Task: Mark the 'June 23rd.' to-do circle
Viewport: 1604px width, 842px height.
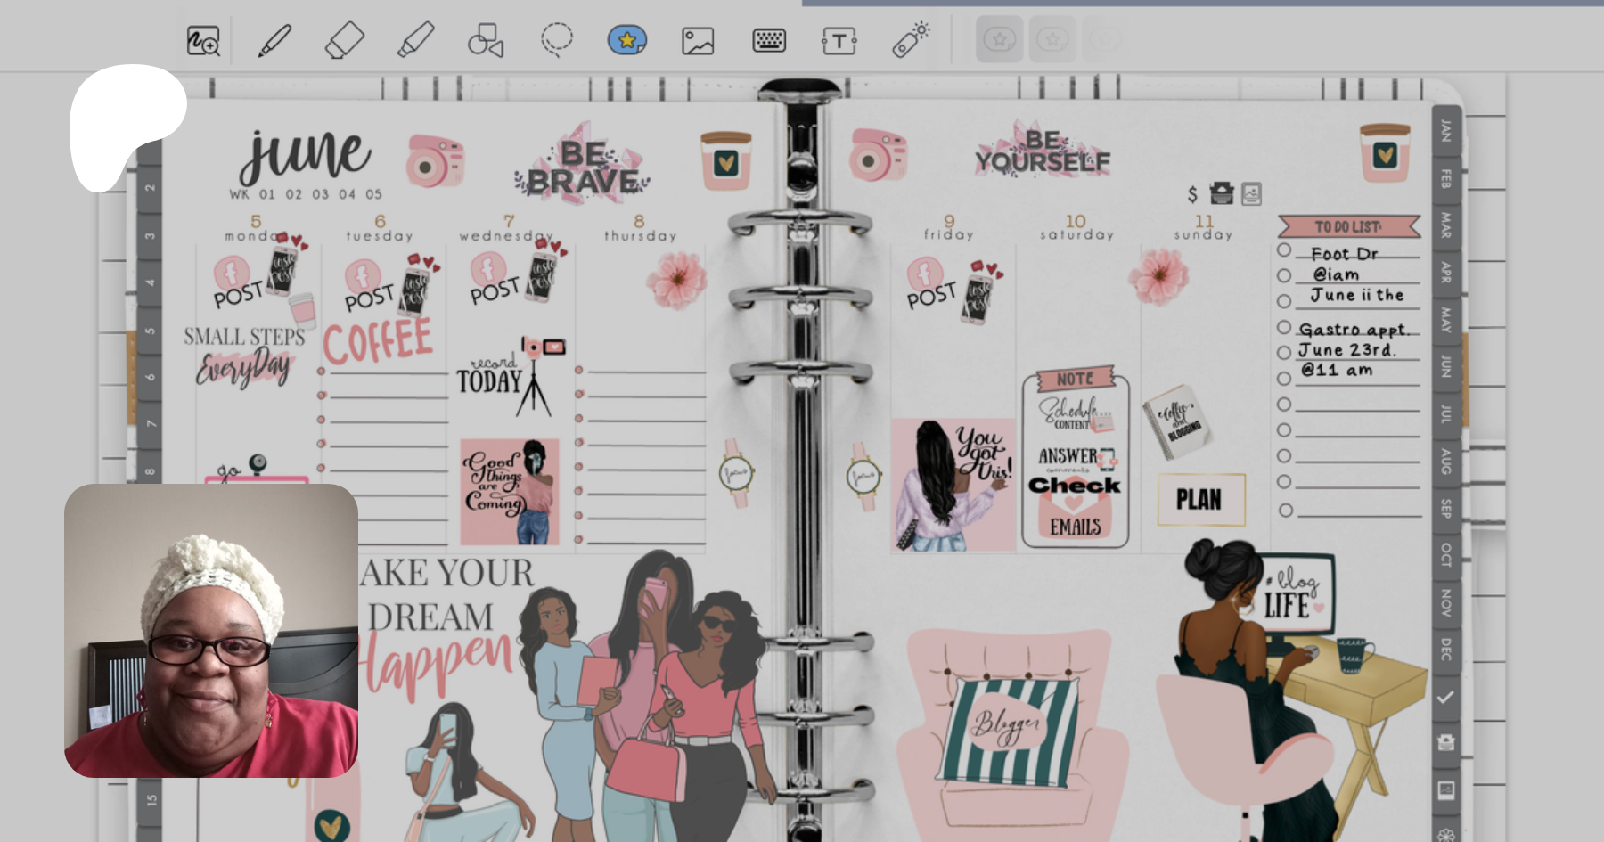Action: [x=1284, y=353]
